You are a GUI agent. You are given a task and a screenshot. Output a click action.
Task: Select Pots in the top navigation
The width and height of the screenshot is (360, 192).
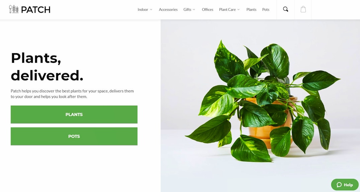[266, 10]
